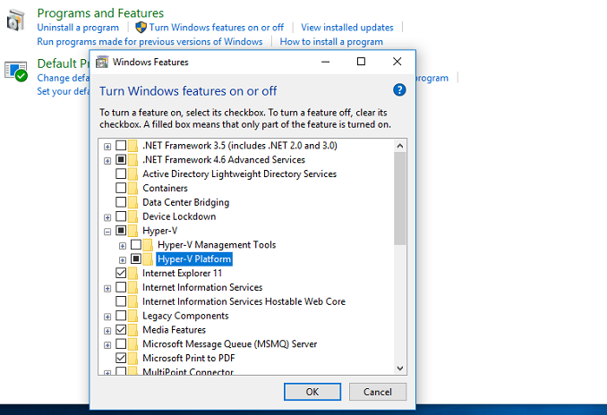Screen dimensions: 607x415
Task: Toggle the .NET Framework 4.6 Advanced Services checkbox
Action: tap(121, 159)
